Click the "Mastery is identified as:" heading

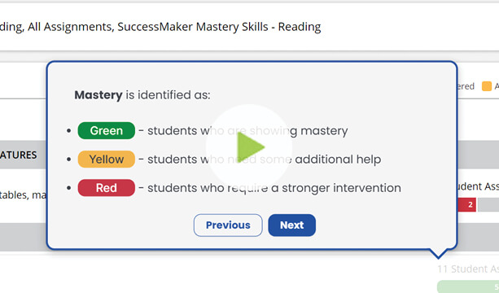tap(142, 94)
